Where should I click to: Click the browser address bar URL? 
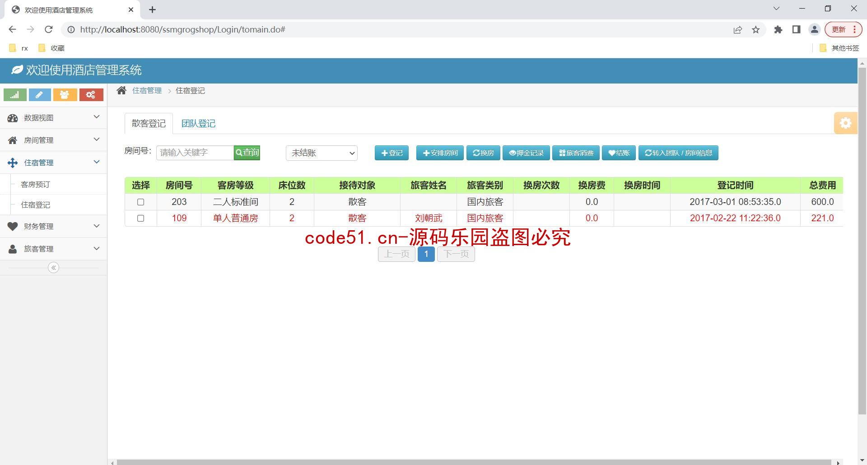182,30
